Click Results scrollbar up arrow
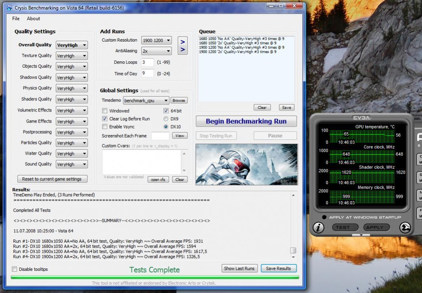 (x=293, y=195)
